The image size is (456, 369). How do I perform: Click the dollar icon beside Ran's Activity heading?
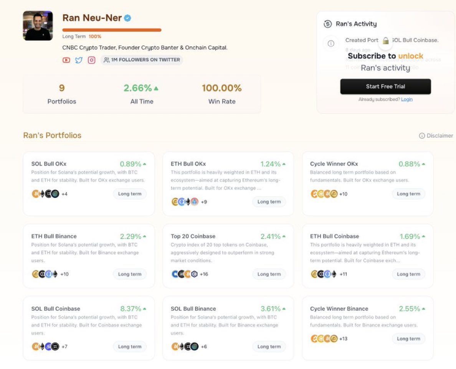pyautogui.click(x=327, y=24)
